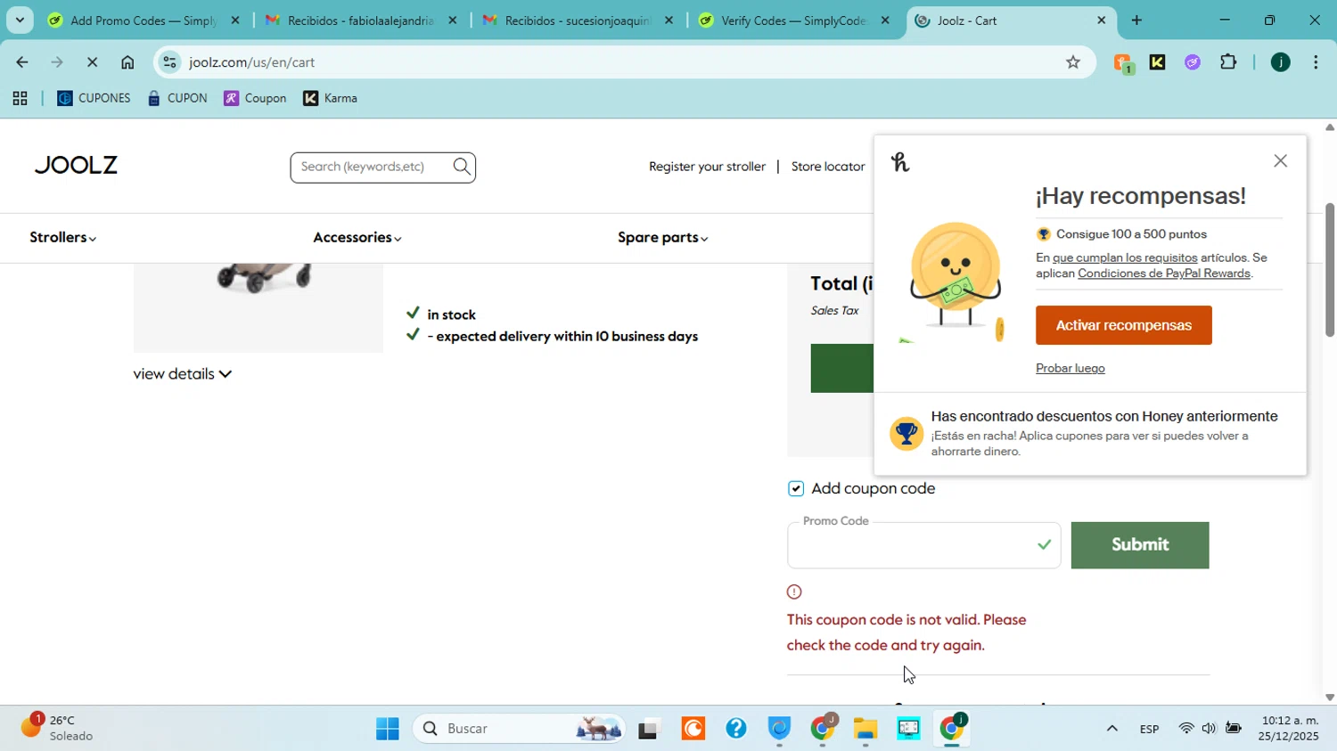
Task: Open Chrome three-dot menu
Action: point(1316,62)
